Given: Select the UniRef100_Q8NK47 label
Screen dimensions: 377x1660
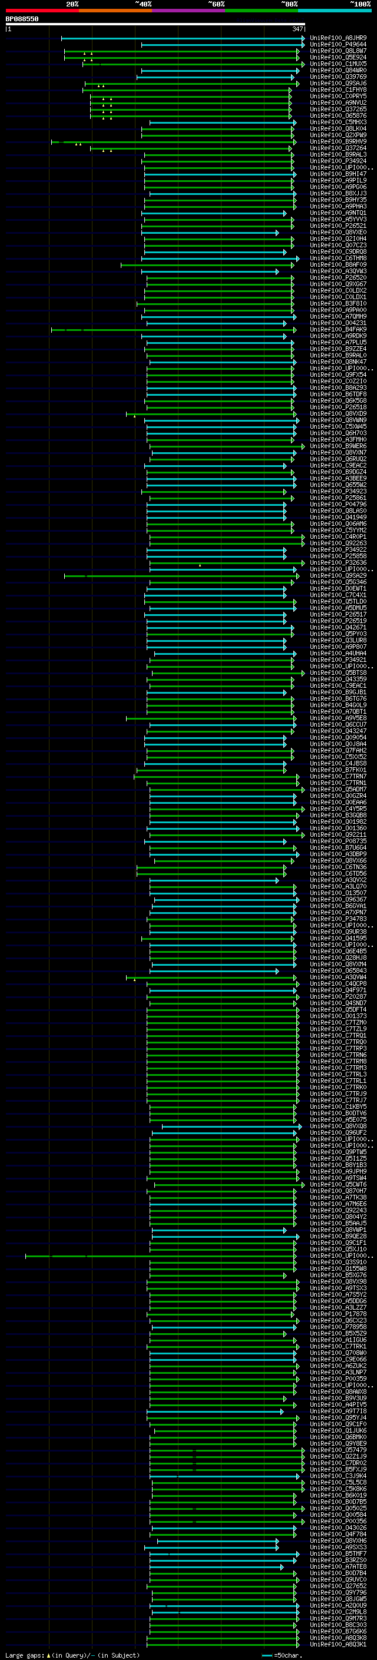Looking at the screenshot, I should (338, 362).
